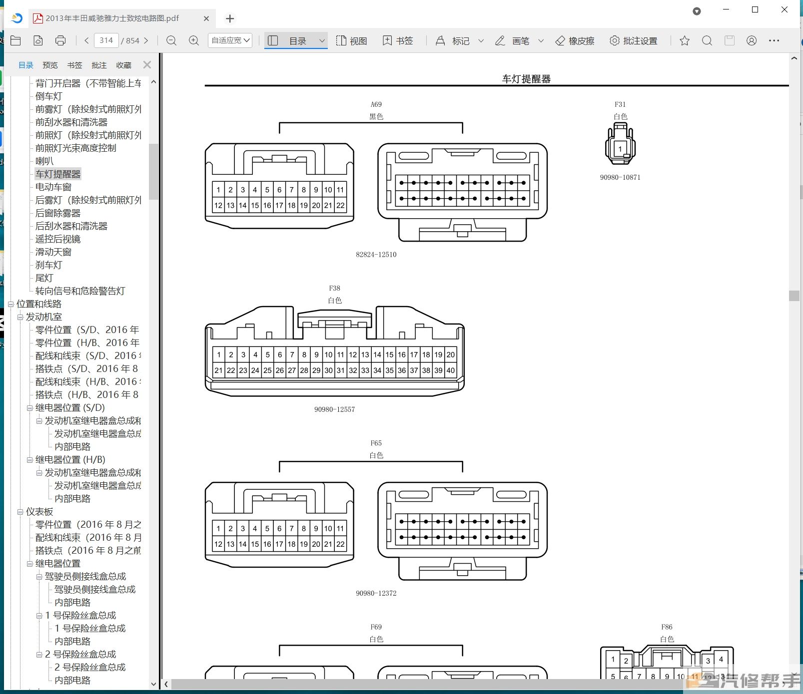Open 尾灯 entry in the outline
This screenshot has height=694, width=803.
44,278
